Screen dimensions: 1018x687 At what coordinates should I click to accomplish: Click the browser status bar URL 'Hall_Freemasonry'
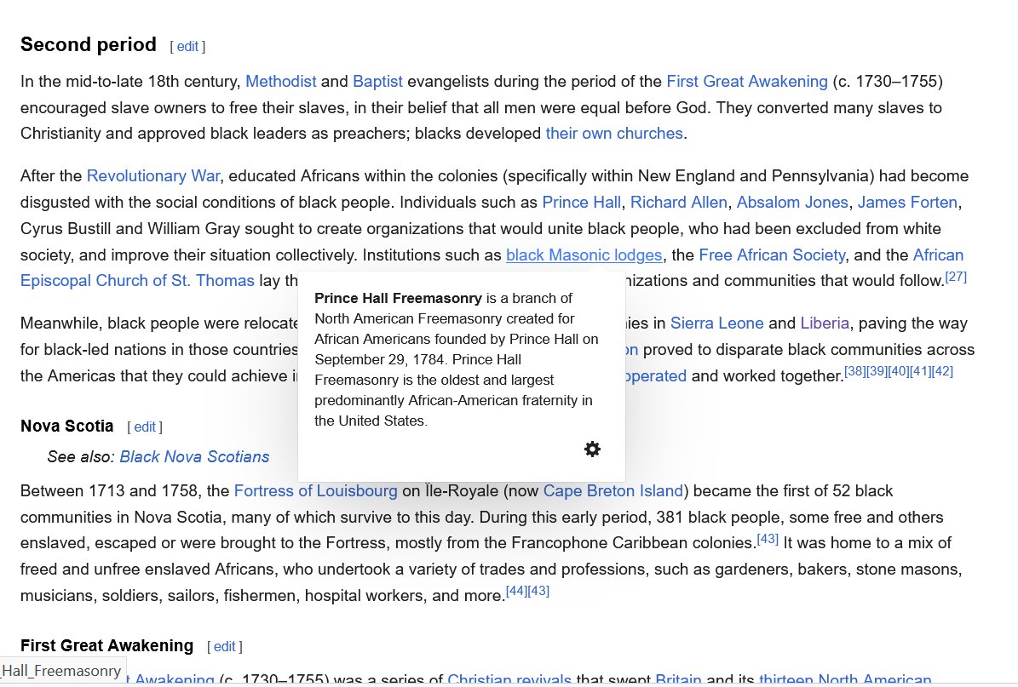[62, 671]
